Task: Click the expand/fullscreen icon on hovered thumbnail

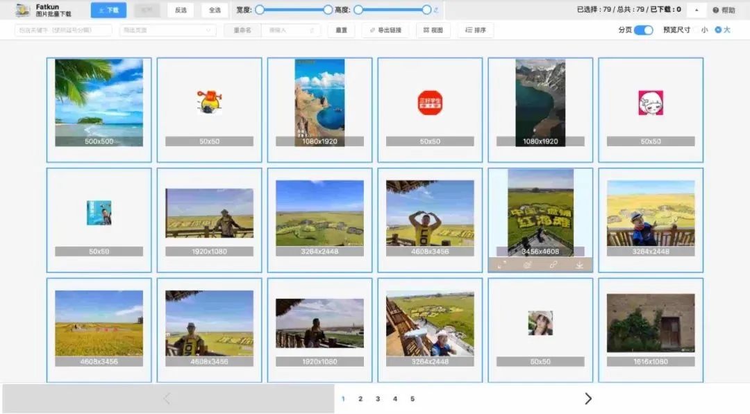Action: (x=501, y=264)
